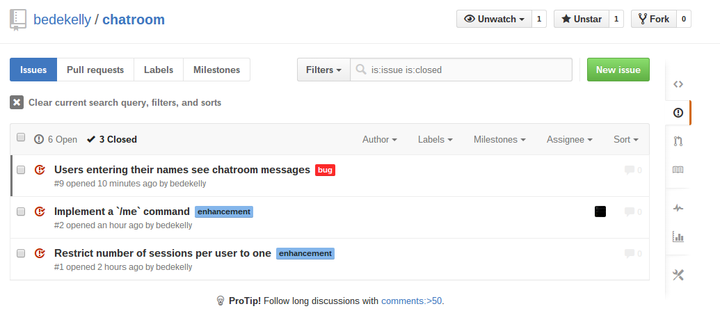The height and width of the screenshot is (327, 720).
Task: Tick checkbox for 'Users entering their names' issue
Action: [x=21, y=170]
